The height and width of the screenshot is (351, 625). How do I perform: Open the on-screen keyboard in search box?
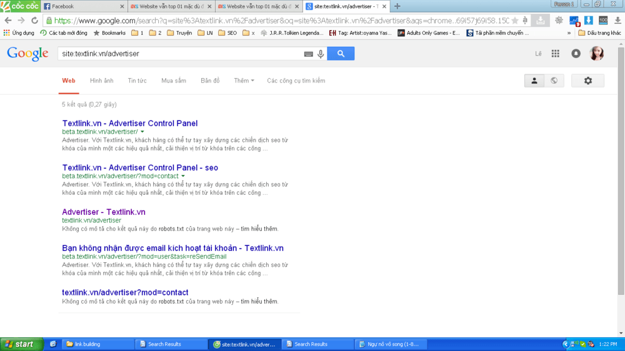click(x=309, y=54)
